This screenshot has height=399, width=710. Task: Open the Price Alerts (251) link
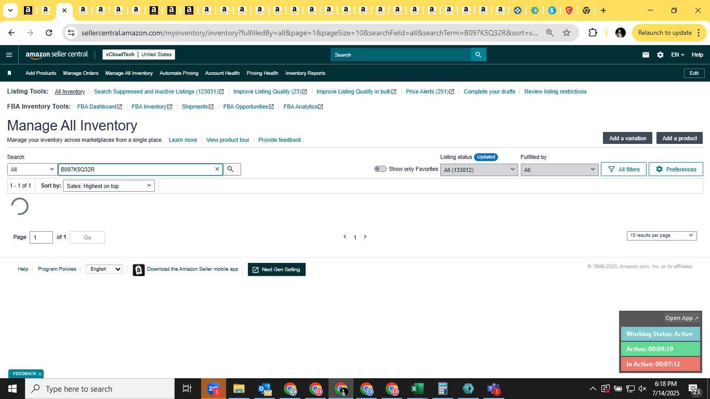pos(430,91)
